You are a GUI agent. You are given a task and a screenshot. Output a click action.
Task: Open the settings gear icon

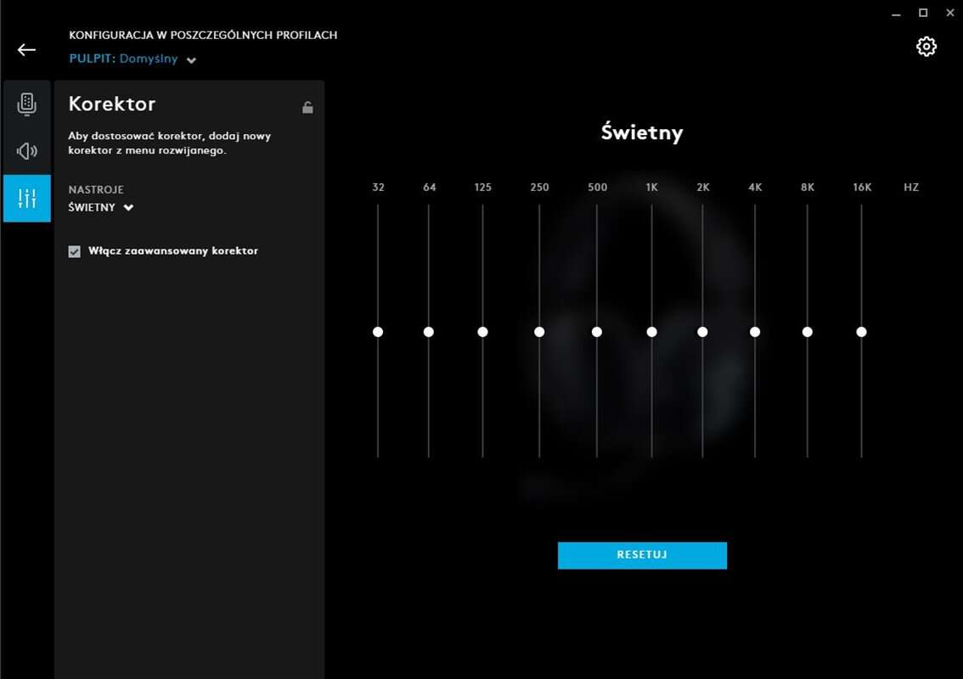click(926, 47)
